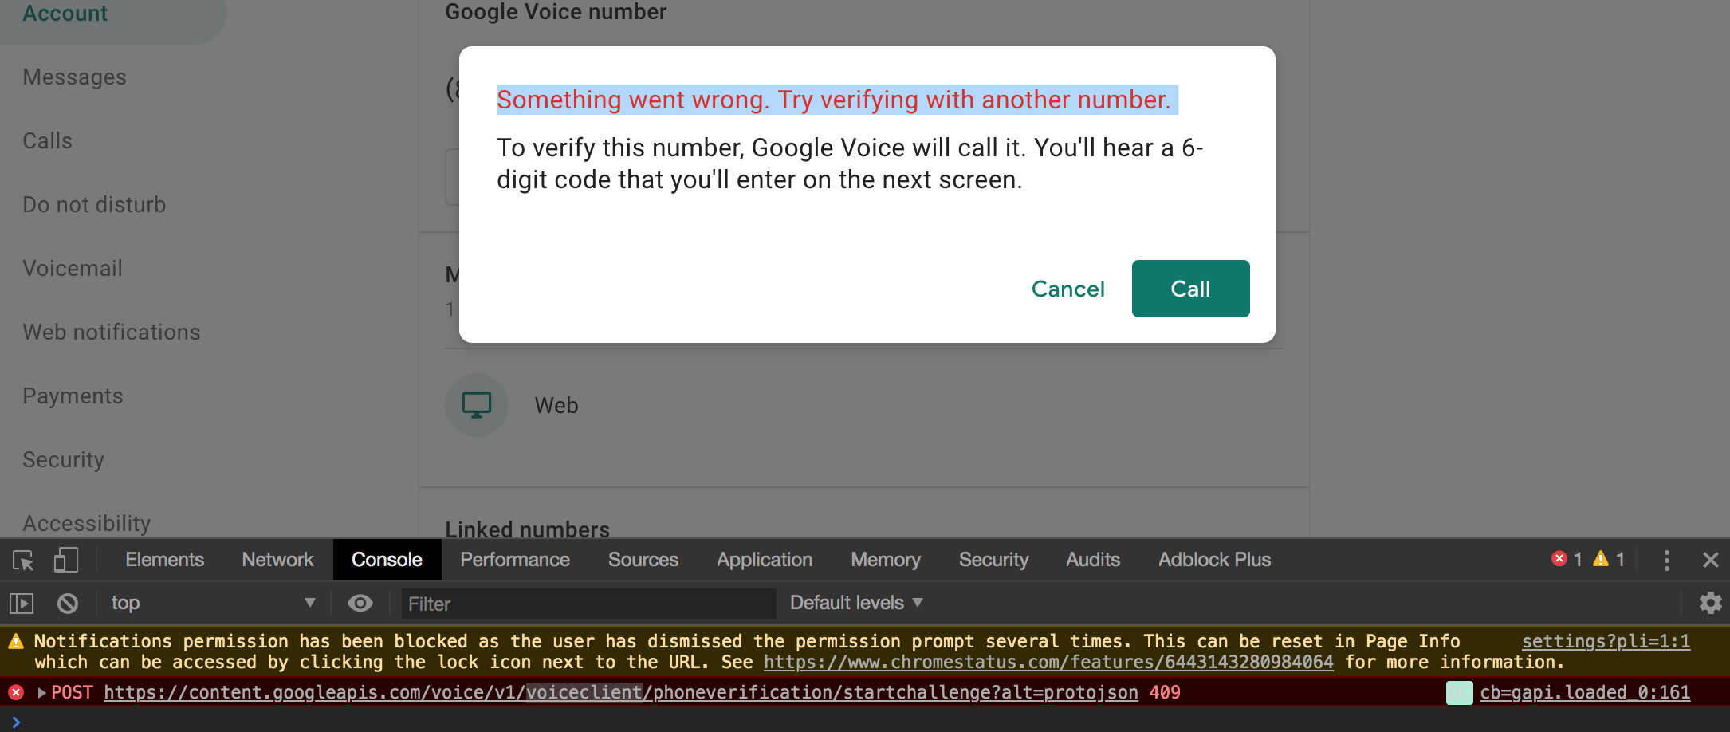Click the red error count badge
The width and height of the screenshot is (1730, 732).
point(1567,559)
